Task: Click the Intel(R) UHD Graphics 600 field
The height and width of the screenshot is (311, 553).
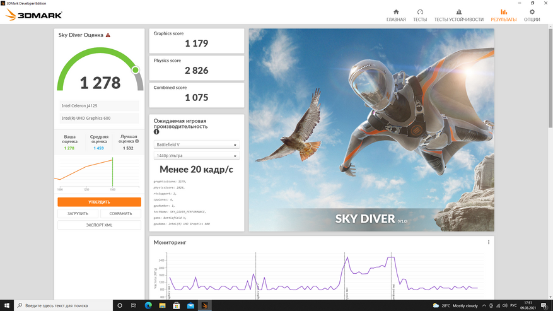Action: tap(99, 118)
